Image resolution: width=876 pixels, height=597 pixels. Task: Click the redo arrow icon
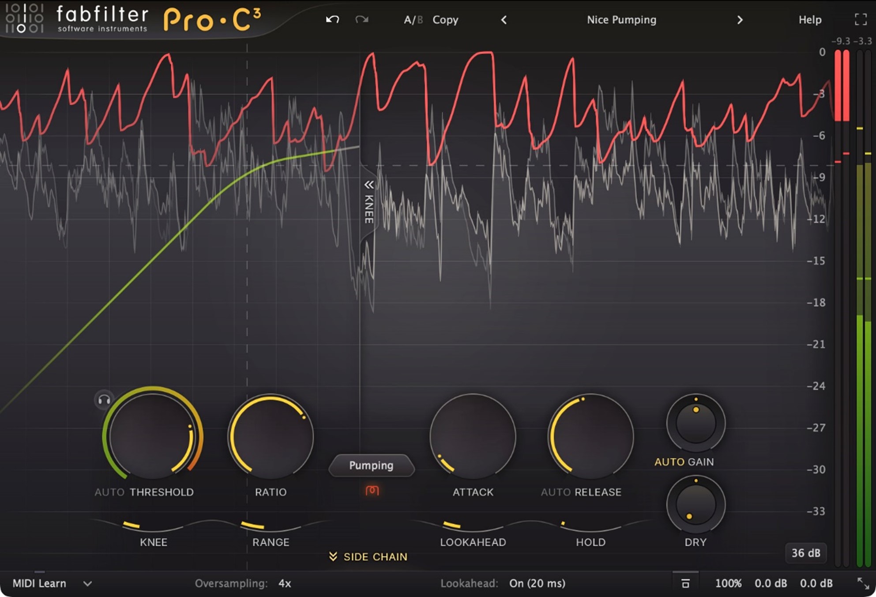(361, 19)
